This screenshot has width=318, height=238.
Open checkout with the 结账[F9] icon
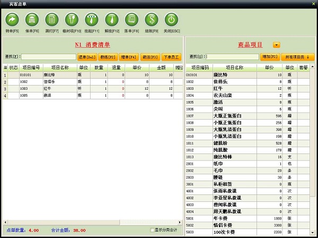[x=151, y=20]
